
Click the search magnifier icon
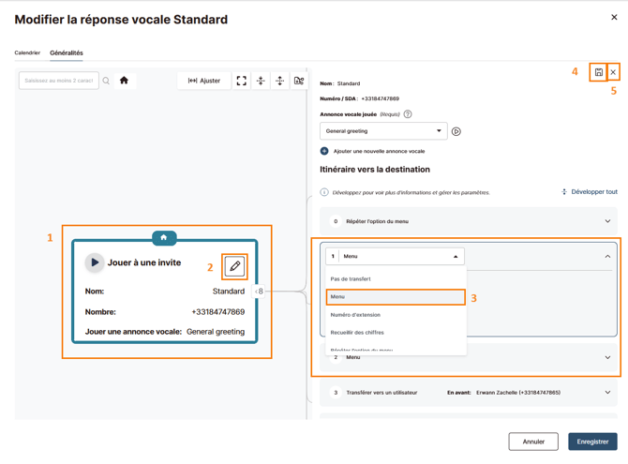(106, 81)
